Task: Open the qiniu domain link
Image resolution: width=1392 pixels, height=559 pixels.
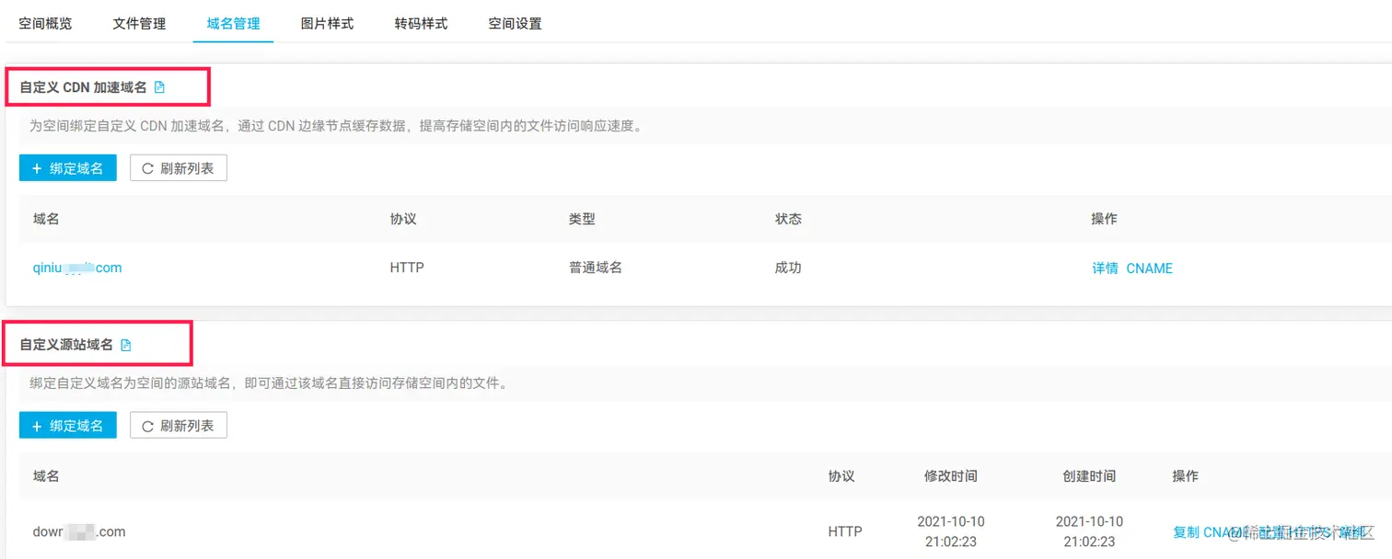Action: point(77,268)
